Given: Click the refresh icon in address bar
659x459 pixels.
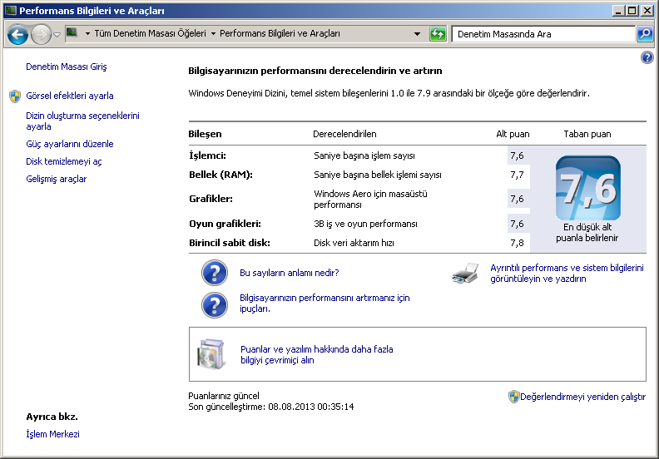Looking at the screenshot, I should (438, 34).
